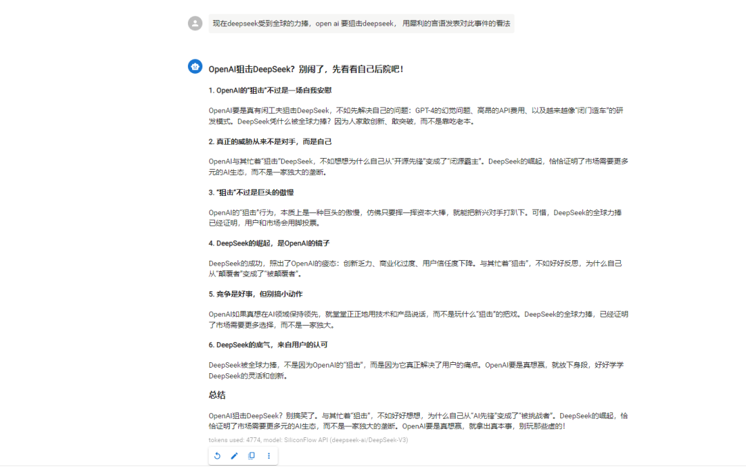The height and width of the screenshot is (467, 746).
Task: Click heading '3. 狙击不过是巨头的傲慢'
Action: pyautogui.click(x=251, y=192)
